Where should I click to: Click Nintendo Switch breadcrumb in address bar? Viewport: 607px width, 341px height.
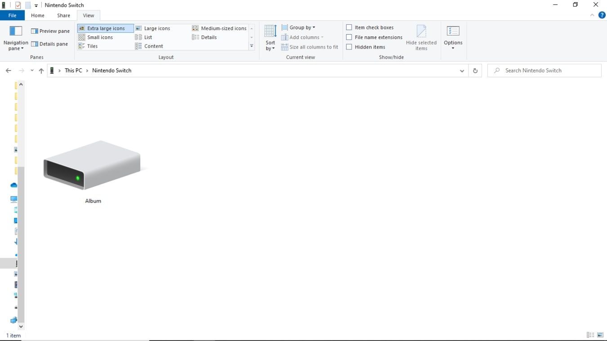[112, 71]
